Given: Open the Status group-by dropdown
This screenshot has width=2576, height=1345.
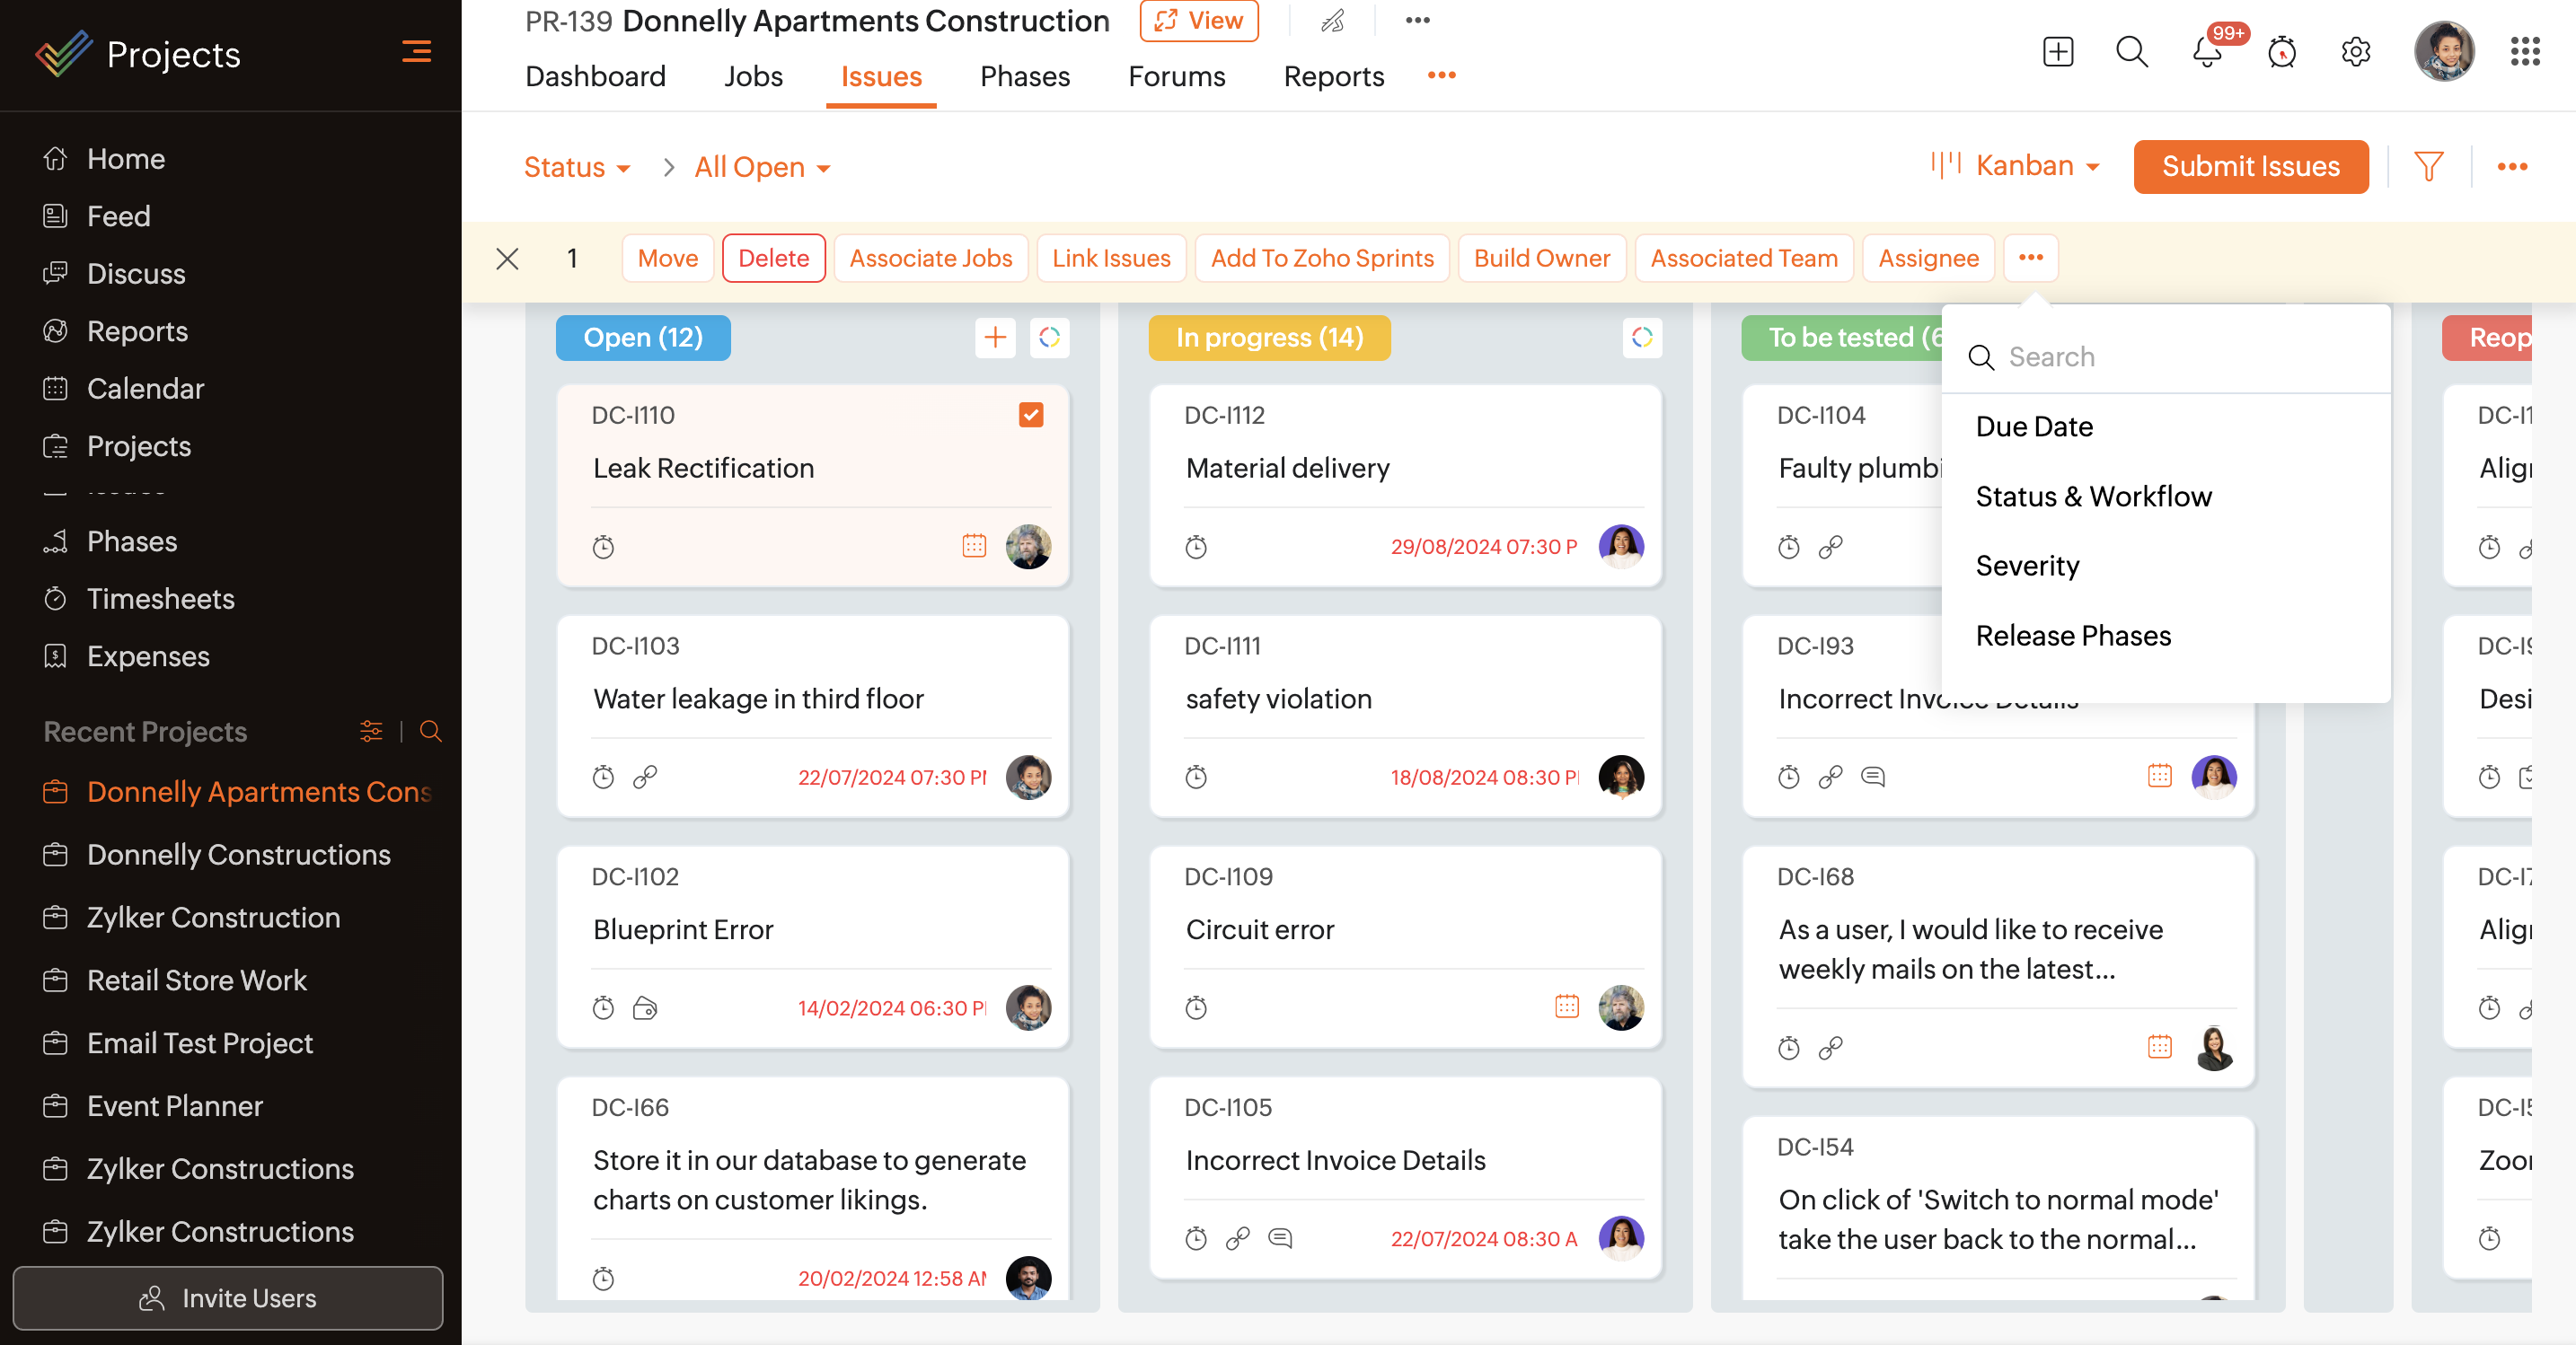Looking at the screenshot, I should (x=577, y=167).
